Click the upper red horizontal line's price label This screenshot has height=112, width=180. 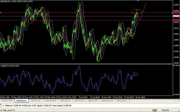pos(176,12)
